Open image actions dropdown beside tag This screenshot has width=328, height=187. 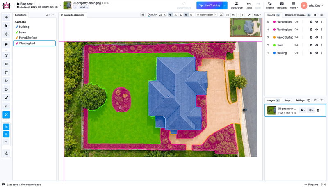pos(311,110)
